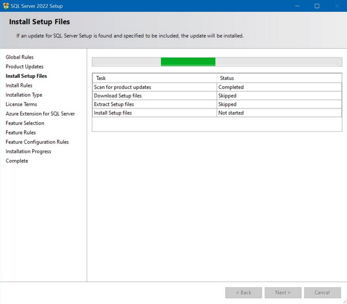Image resolution: width=347 pixels, height=304 pixels.
Task: Click the SQL Server Setup title bar icon
Action: [x=6, y=6]
